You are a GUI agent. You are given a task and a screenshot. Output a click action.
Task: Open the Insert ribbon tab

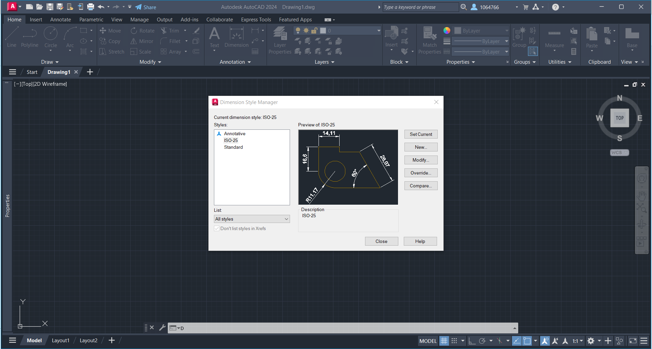pyautogui.click(x=36, y=20)
